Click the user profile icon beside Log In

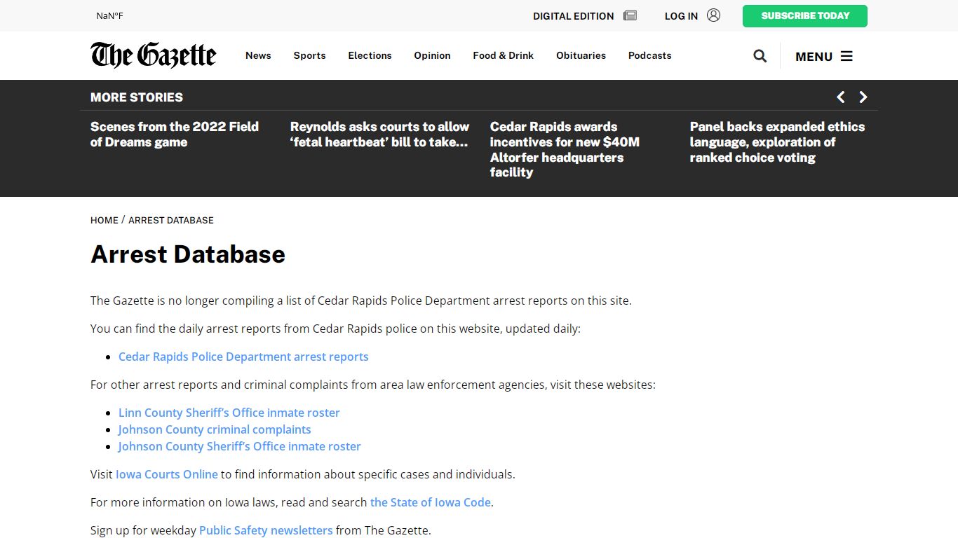coord(713,15)
